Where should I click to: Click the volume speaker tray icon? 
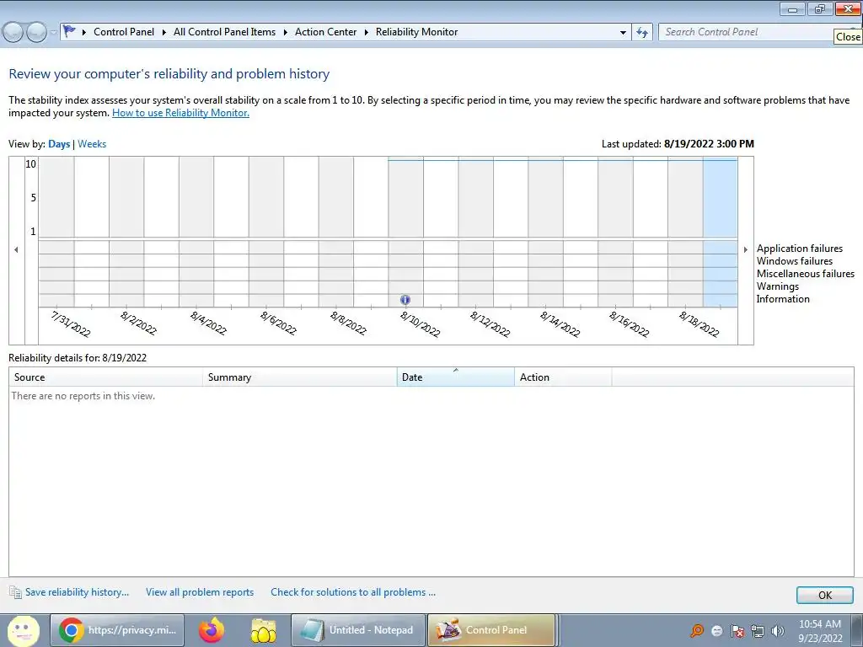[x=778, y=631]
